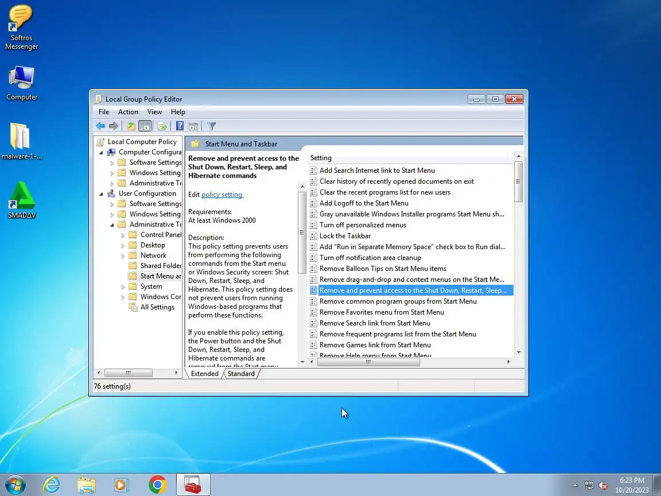Open the Action menu

128,112
